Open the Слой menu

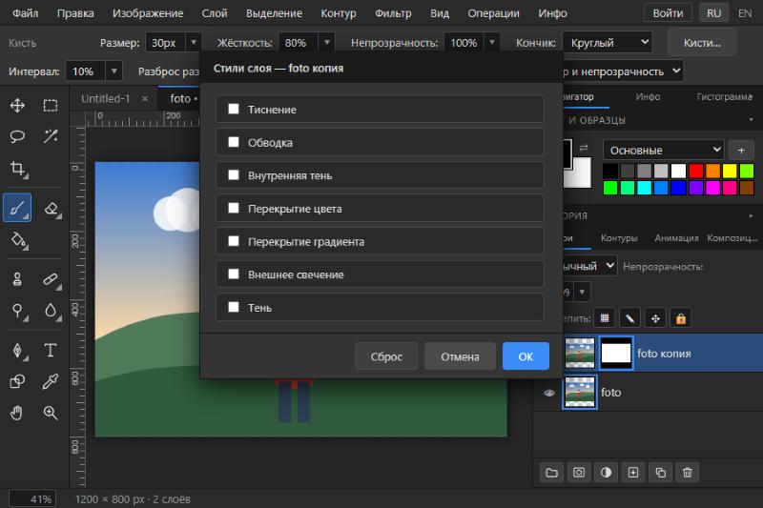pos(215,13)
